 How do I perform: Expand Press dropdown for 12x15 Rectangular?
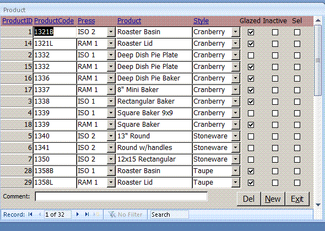[111, 159]
